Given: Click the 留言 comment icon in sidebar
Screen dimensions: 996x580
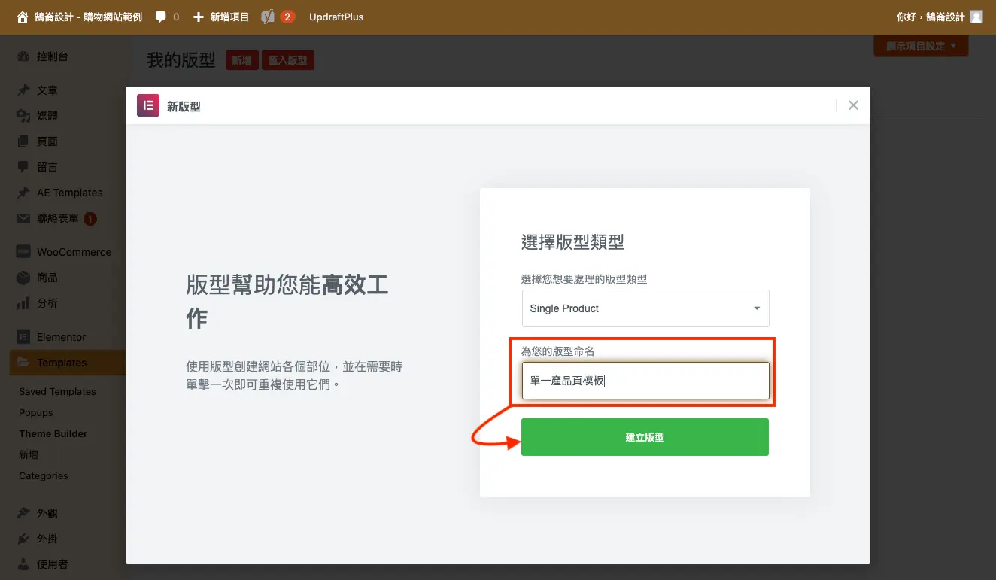Looking at the screenshot, I should coord(23,167).
